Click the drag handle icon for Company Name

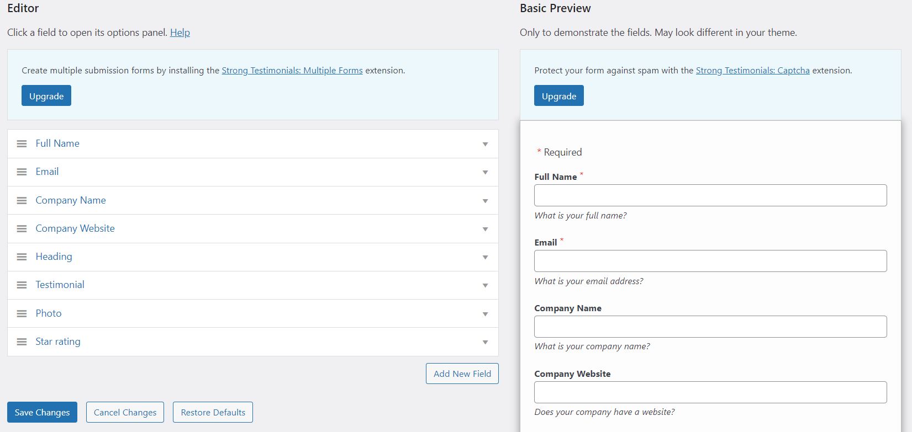pos(22,201)
